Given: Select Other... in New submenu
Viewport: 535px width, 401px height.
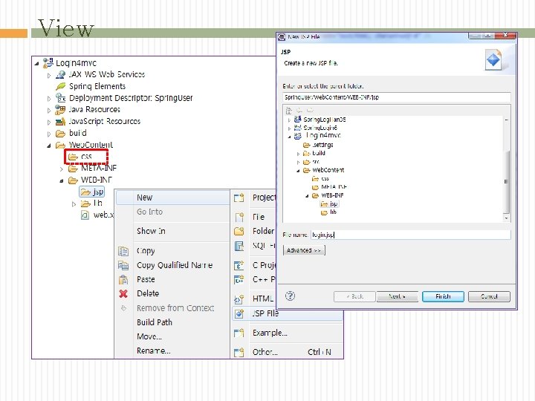Looking at the screenshot, I should [288, 352].
